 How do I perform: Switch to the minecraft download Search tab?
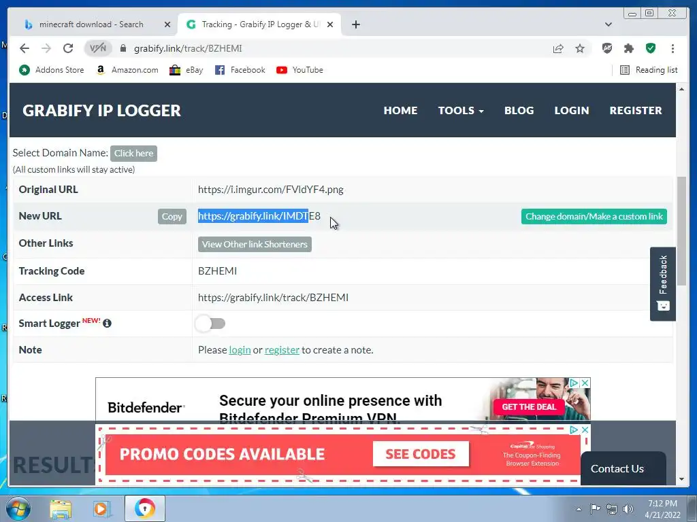91,24
